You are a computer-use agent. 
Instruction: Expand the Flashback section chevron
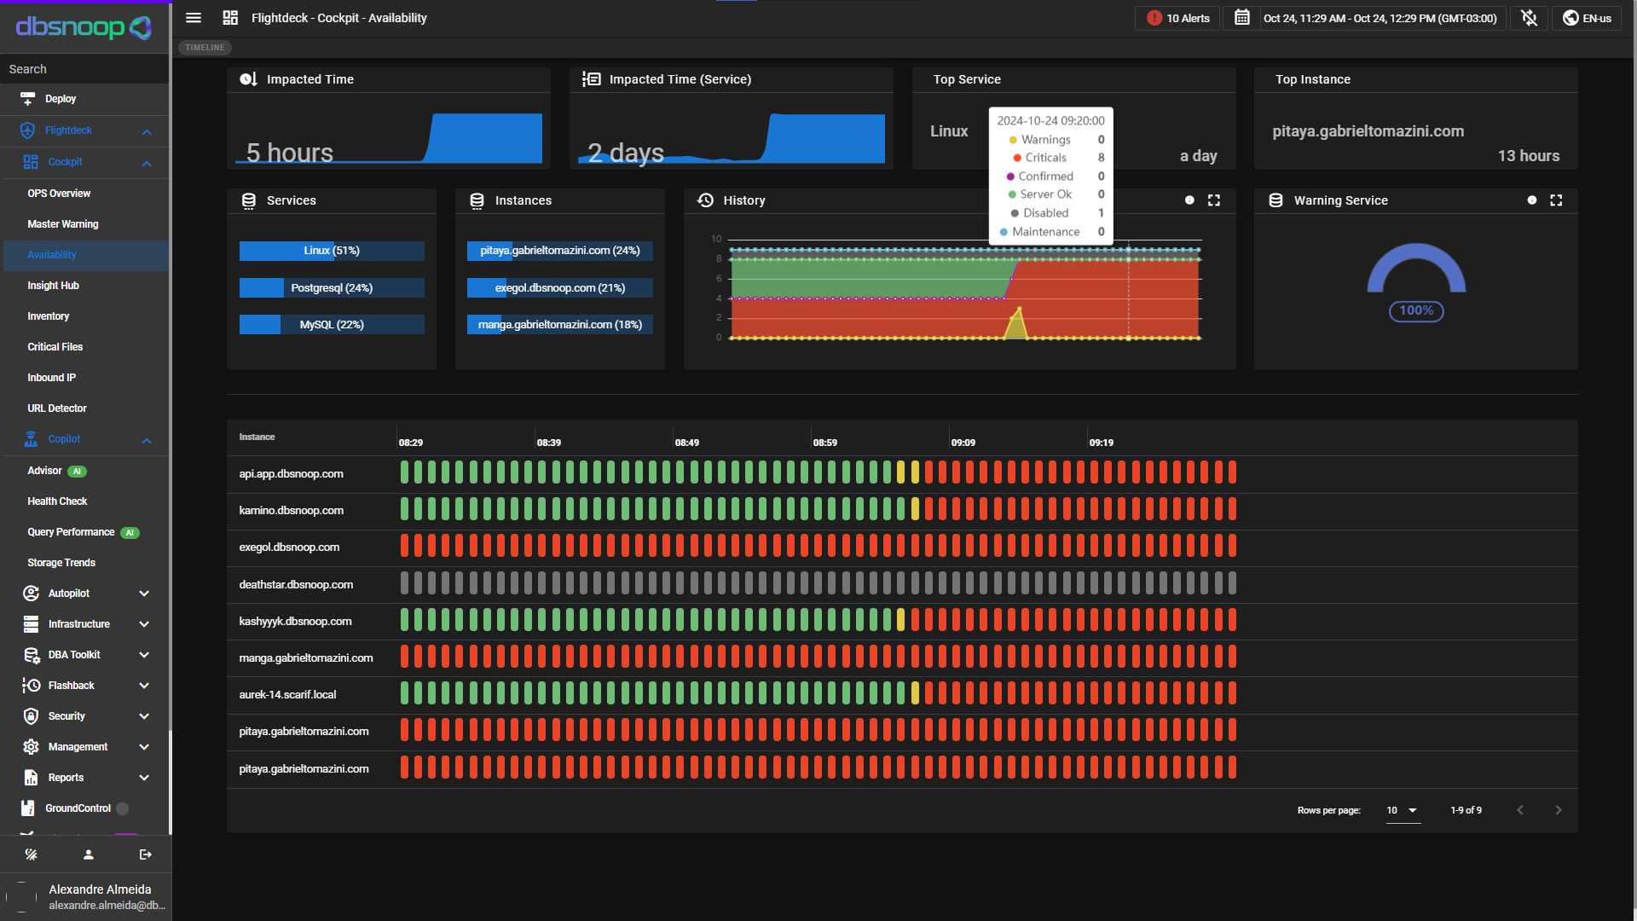click(x=144, y=686)
